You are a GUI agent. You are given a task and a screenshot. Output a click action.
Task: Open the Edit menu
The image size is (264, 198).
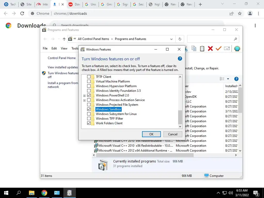point(54,48)
